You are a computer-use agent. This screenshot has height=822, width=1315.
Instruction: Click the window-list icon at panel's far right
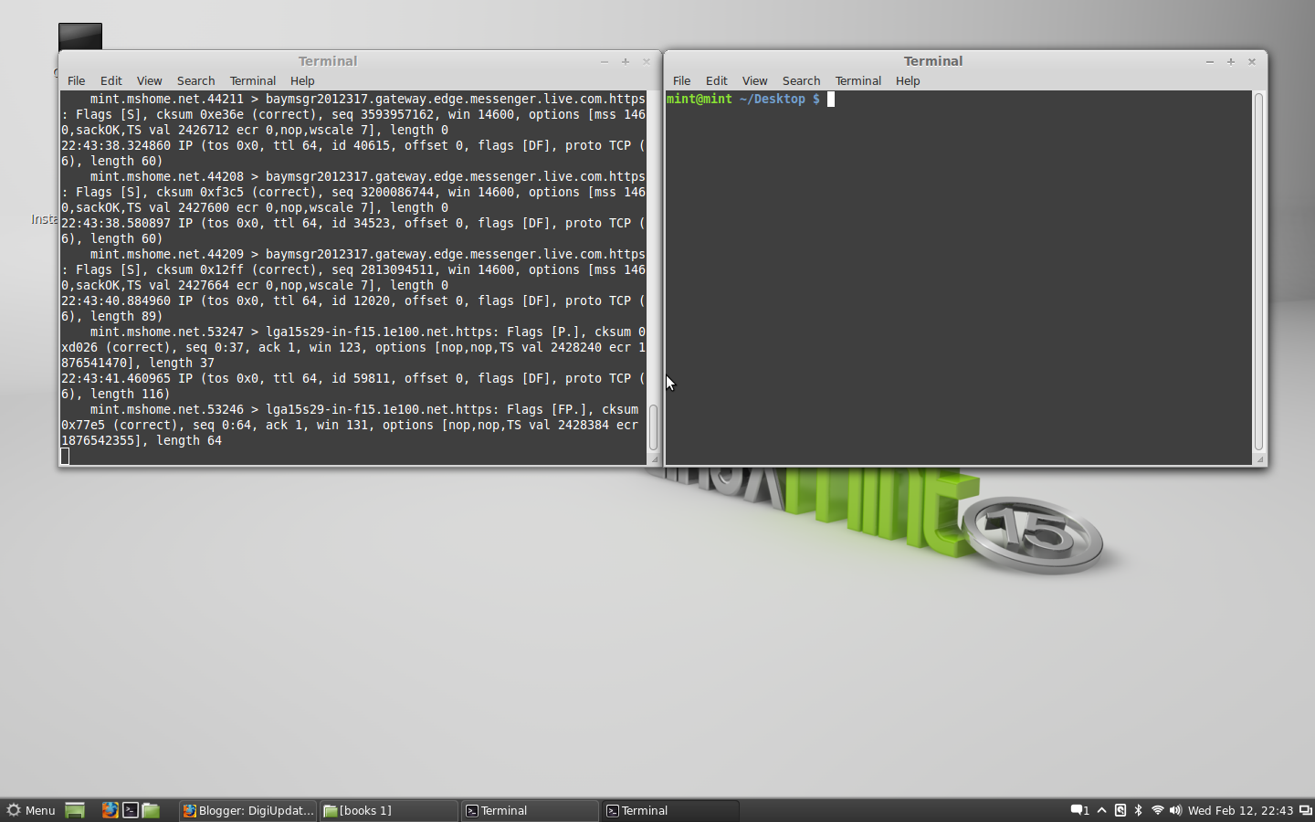coord(1307,810)
